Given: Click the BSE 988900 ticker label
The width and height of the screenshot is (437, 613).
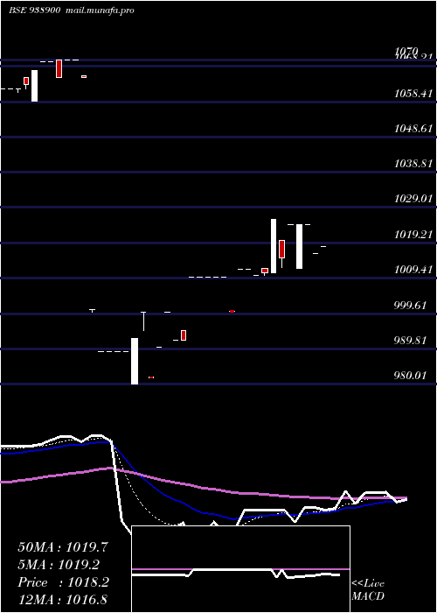Looking at the screenshot, I should [x=34, y=11].
